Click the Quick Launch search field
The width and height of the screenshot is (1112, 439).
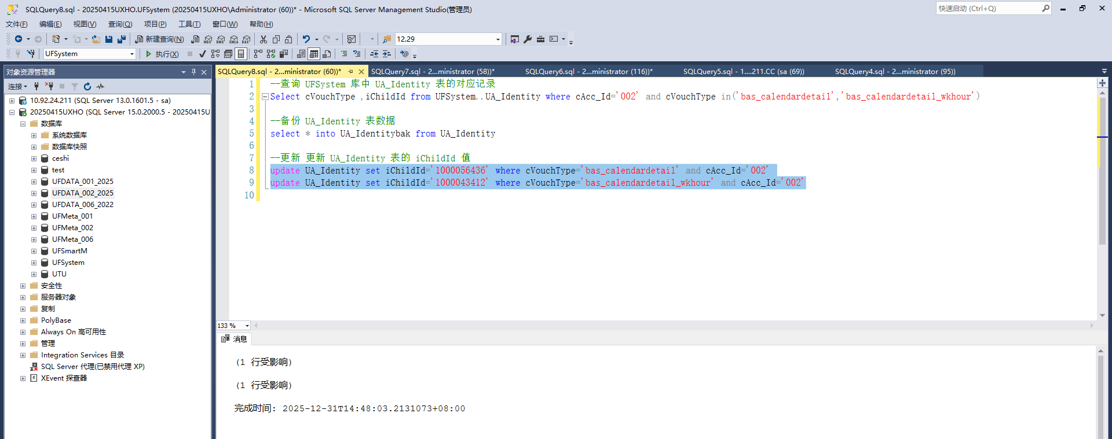[x=988, y=9]
